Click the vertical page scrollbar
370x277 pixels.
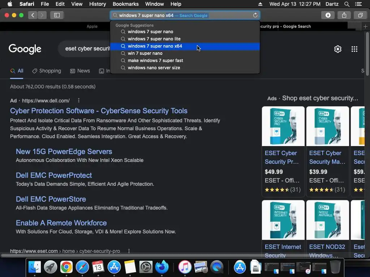(x=367, y=54)
